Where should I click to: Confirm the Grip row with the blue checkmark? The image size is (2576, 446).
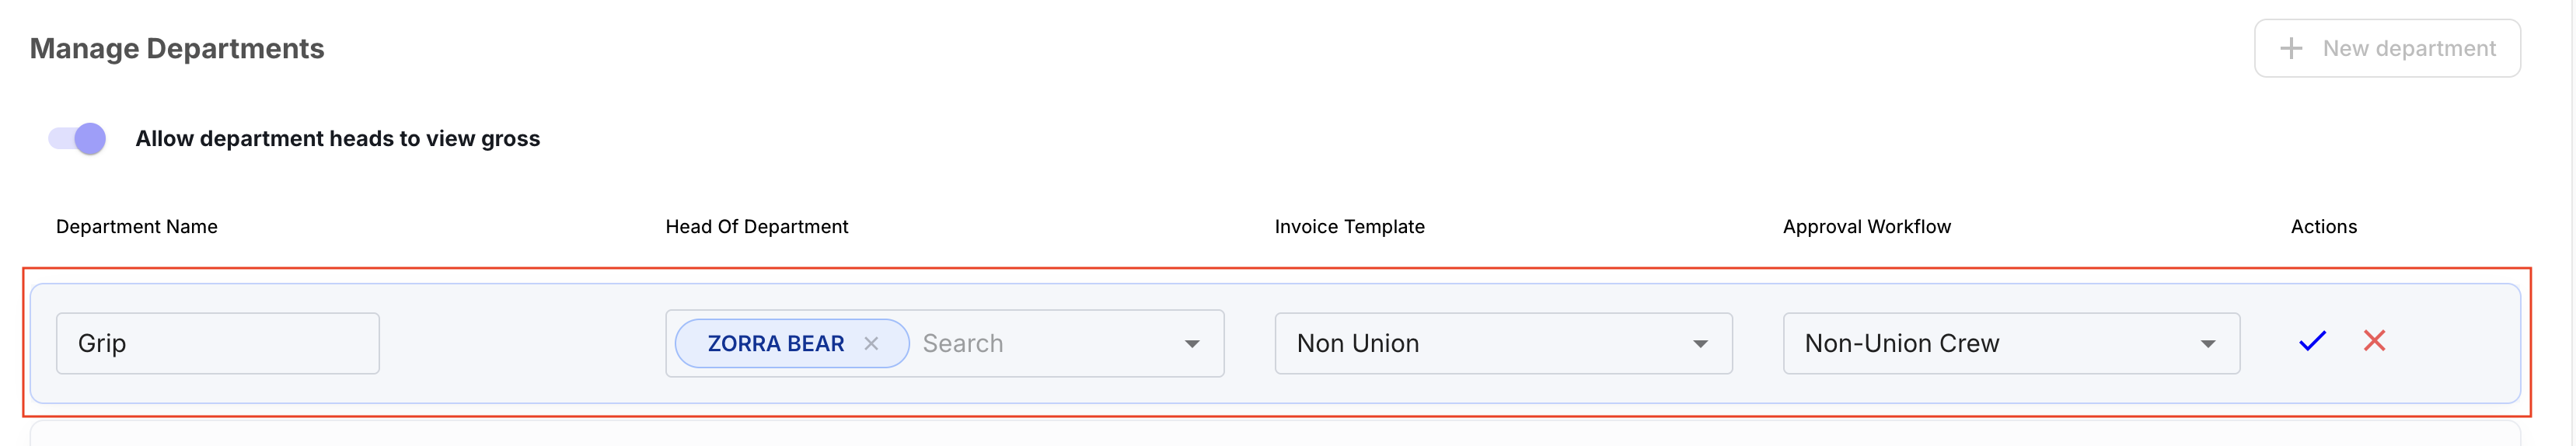coord(2312,342)
